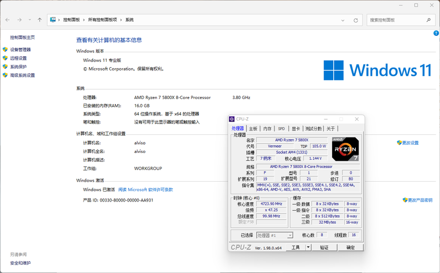Open 所有控制面板项 breadcrumb
This screenshot has width=440, height=273.
click(102, 20)
